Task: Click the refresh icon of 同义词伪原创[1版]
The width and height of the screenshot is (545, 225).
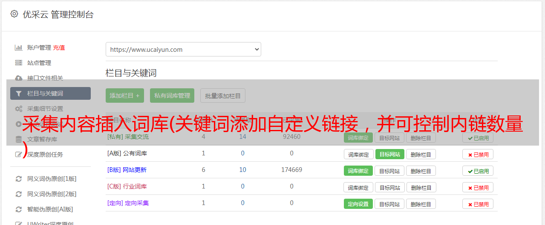Action: click(x=18, y=179)
